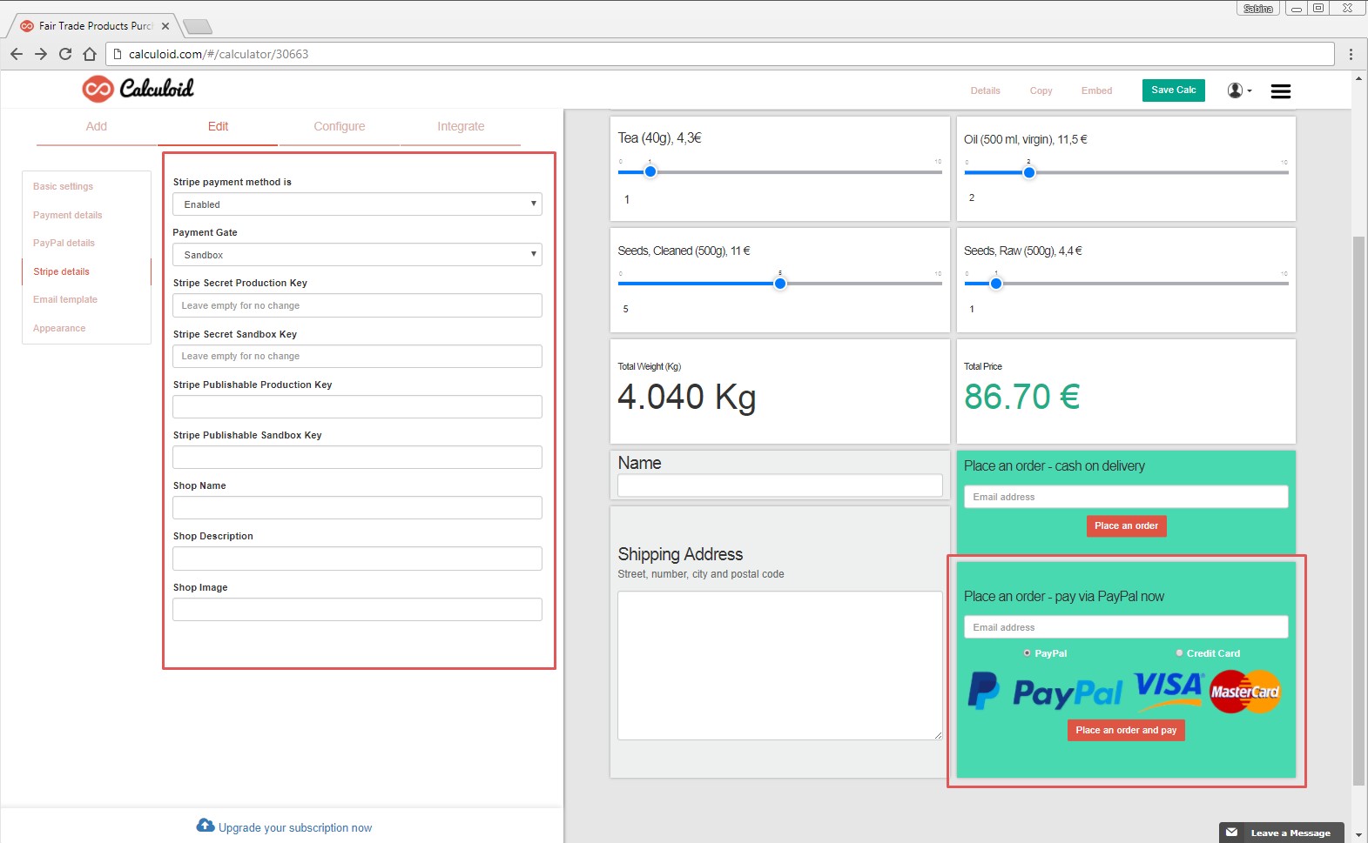
Task: Switch to the Edit tab
Action: pyautogui.click(x=218, y=126)
